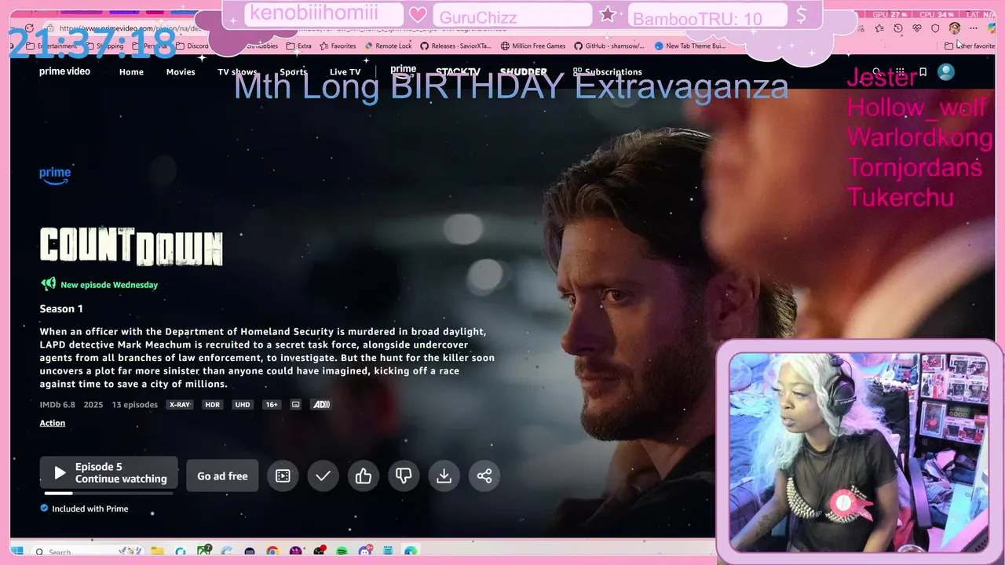Open the browser three-dots settings menu
This screenshot has height=565, width=1005.
(974, 28)
